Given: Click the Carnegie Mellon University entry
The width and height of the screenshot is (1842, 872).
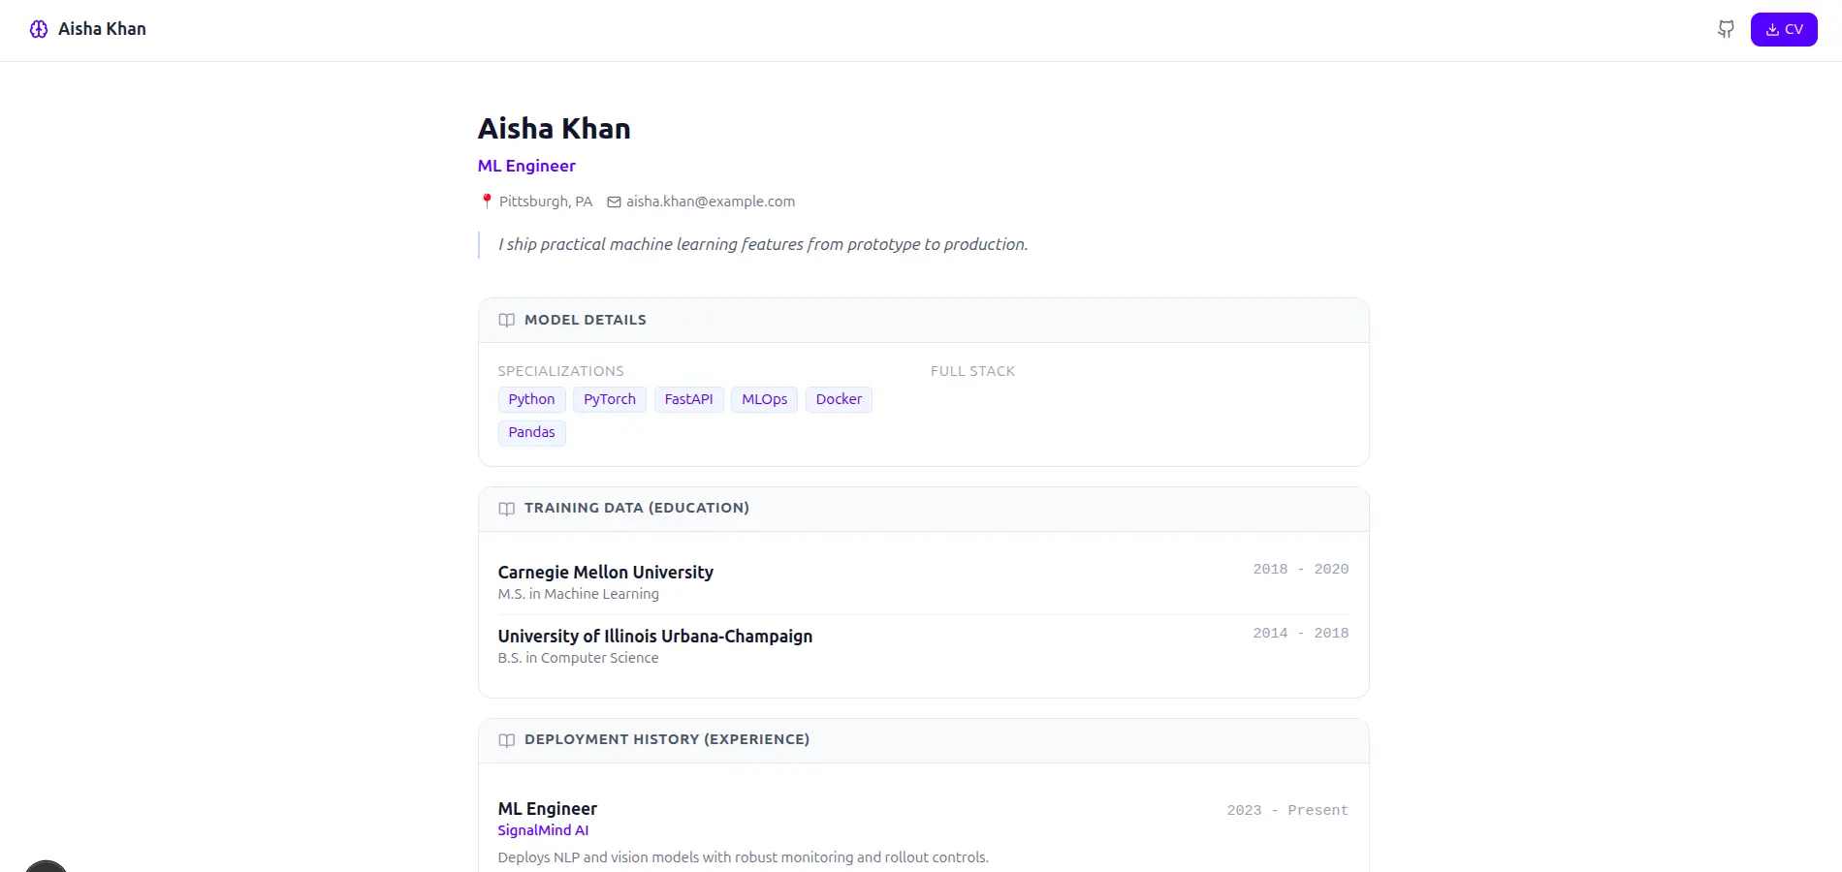Looking at the screenshot, I should (605, 573).
